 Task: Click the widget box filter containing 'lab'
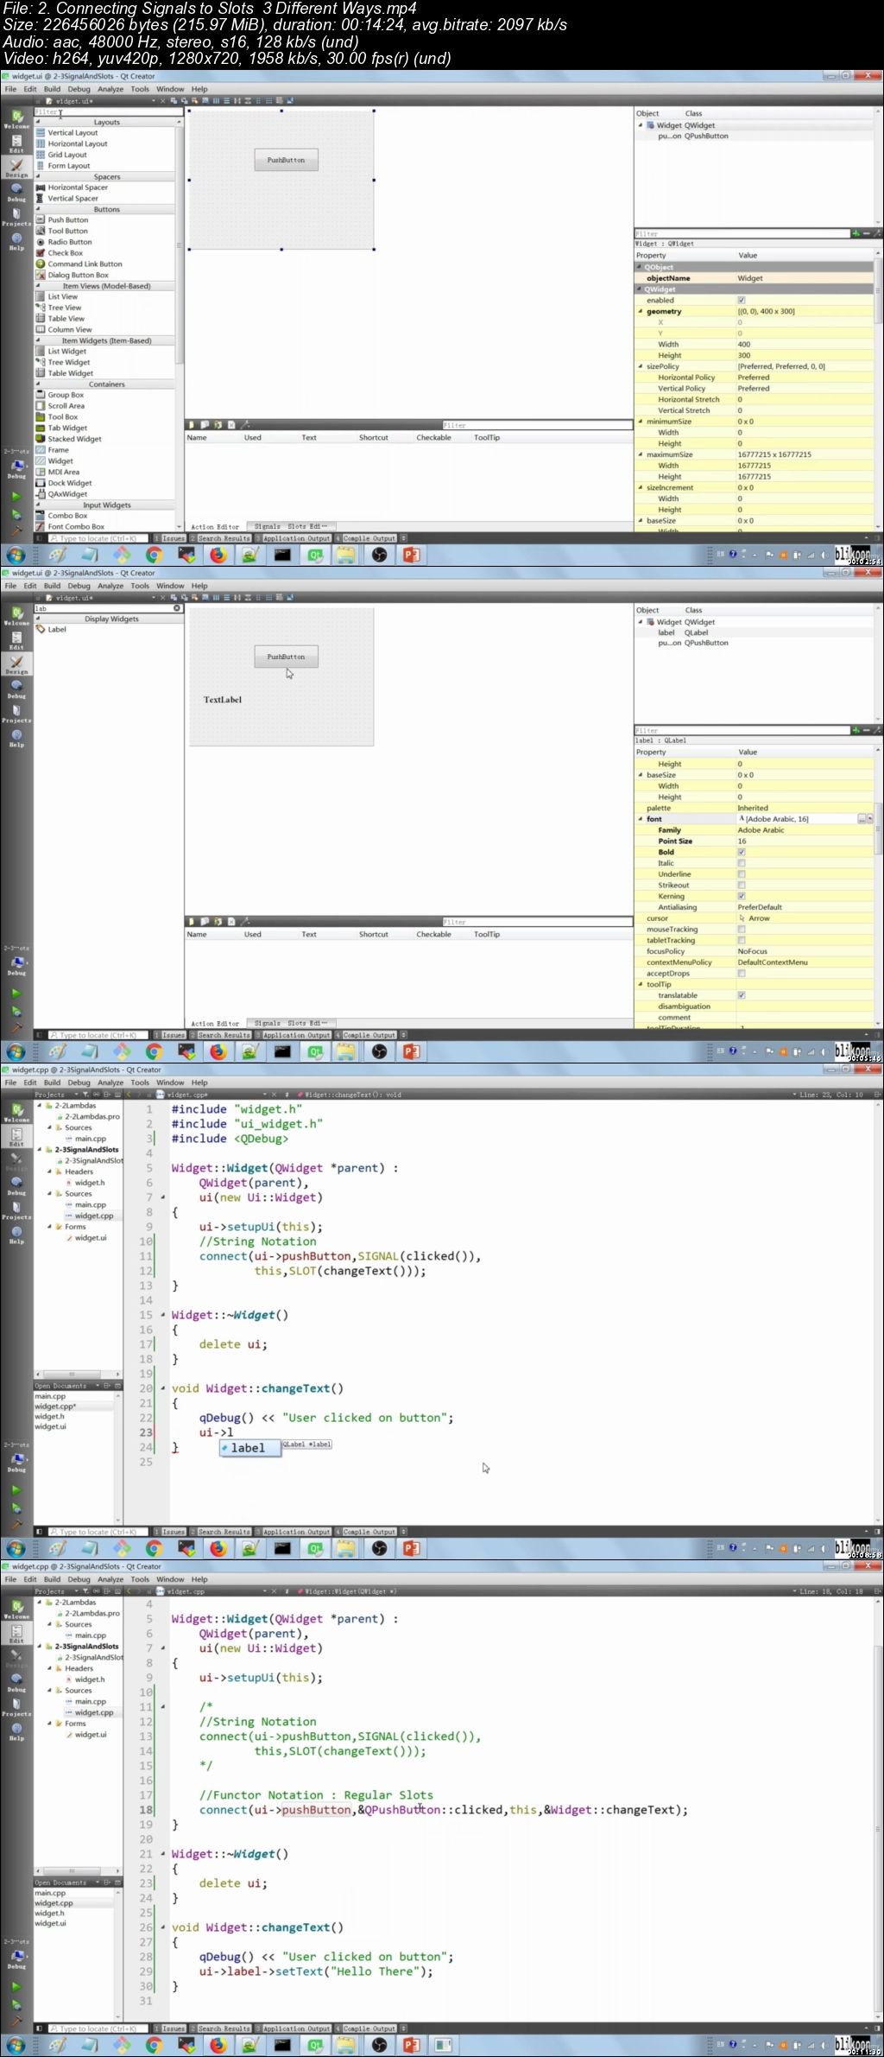click(104, 608)
